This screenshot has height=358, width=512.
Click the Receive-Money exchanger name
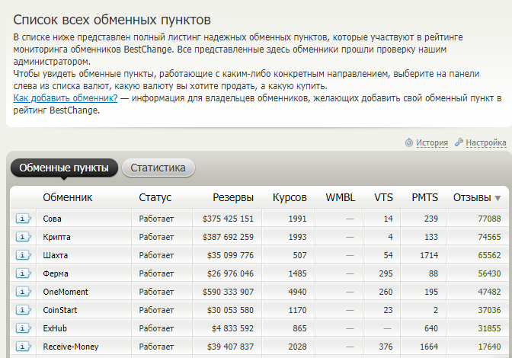(71, 347)
